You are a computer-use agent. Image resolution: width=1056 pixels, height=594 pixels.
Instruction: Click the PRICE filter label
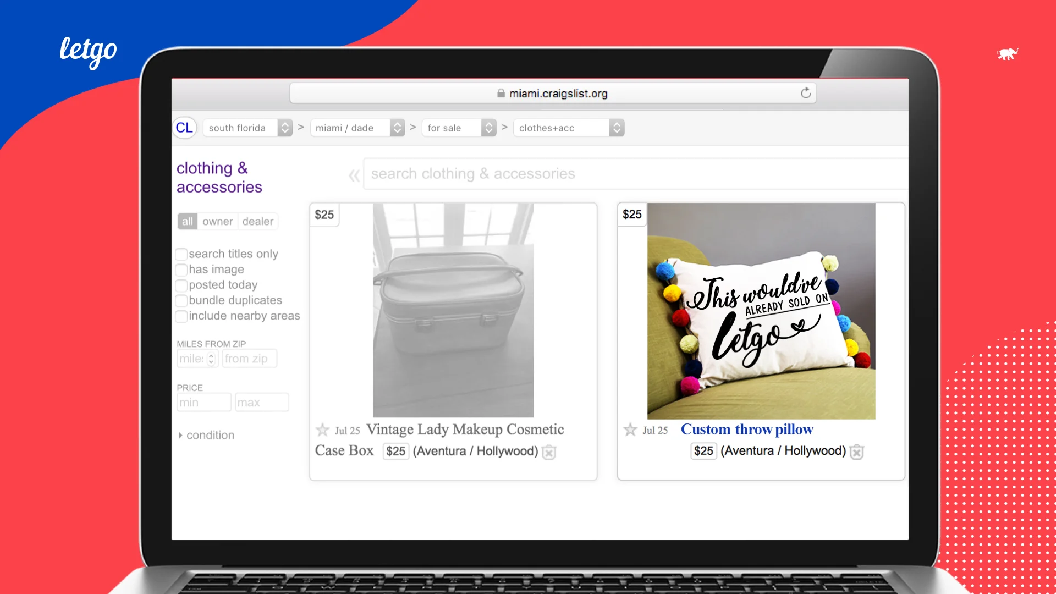tap(190, 388)
